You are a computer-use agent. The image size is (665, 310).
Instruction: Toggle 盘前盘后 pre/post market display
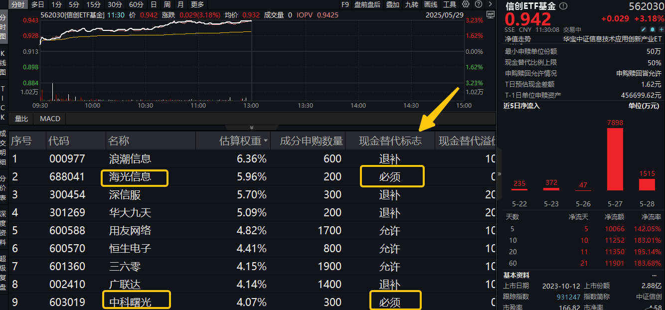(x=367, y=4)
